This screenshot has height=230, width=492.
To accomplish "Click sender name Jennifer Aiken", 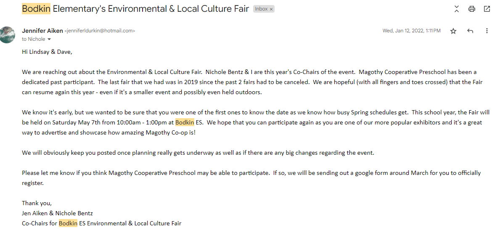I will [42, 31].
